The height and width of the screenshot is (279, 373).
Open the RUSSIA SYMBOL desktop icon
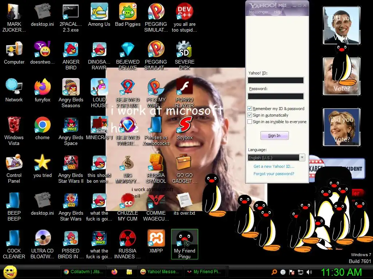point(156,162)
